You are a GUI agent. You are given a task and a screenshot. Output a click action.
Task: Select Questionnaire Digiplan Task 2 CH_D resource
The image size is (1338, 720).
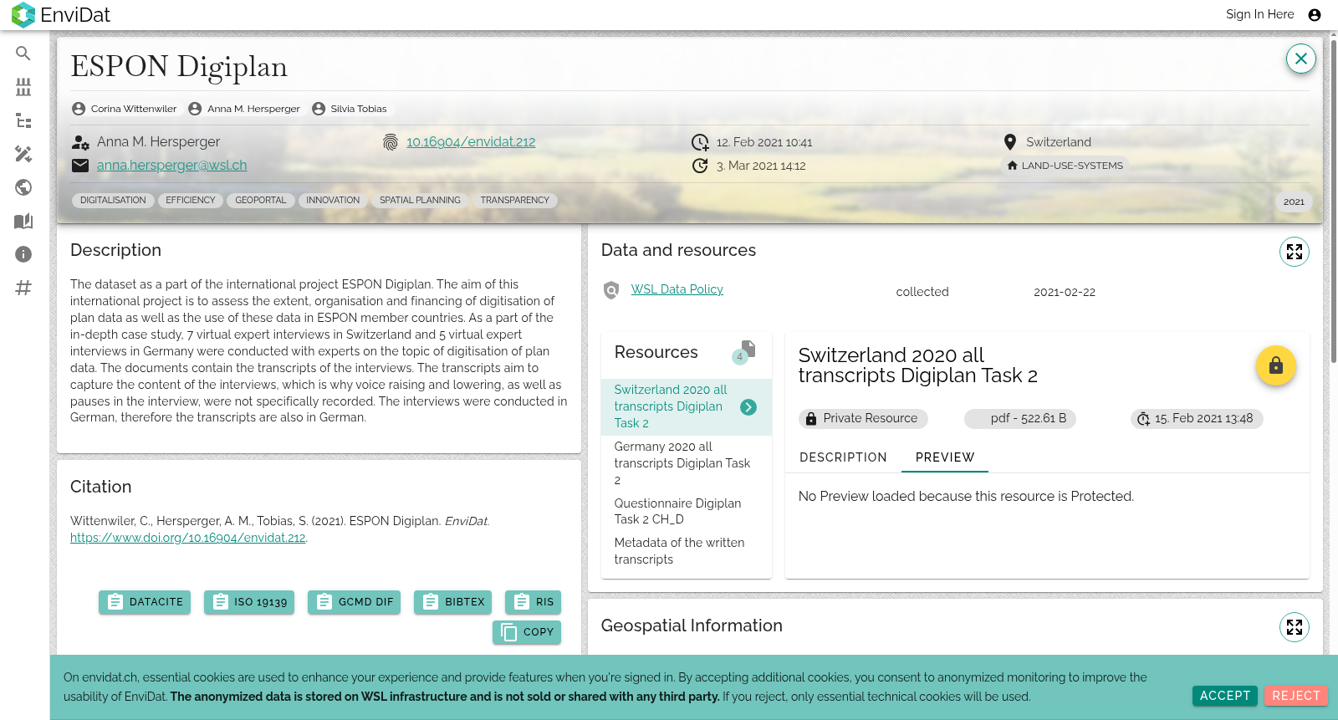coord(686,512)
